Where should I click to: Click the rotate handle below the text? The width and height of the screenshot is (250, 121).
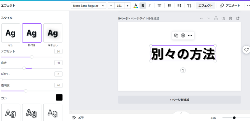point(183,70)
